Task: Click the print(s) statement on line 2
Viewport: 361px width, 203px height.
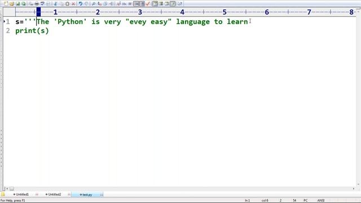Action: pyautogui.click(x=32, y=31)
